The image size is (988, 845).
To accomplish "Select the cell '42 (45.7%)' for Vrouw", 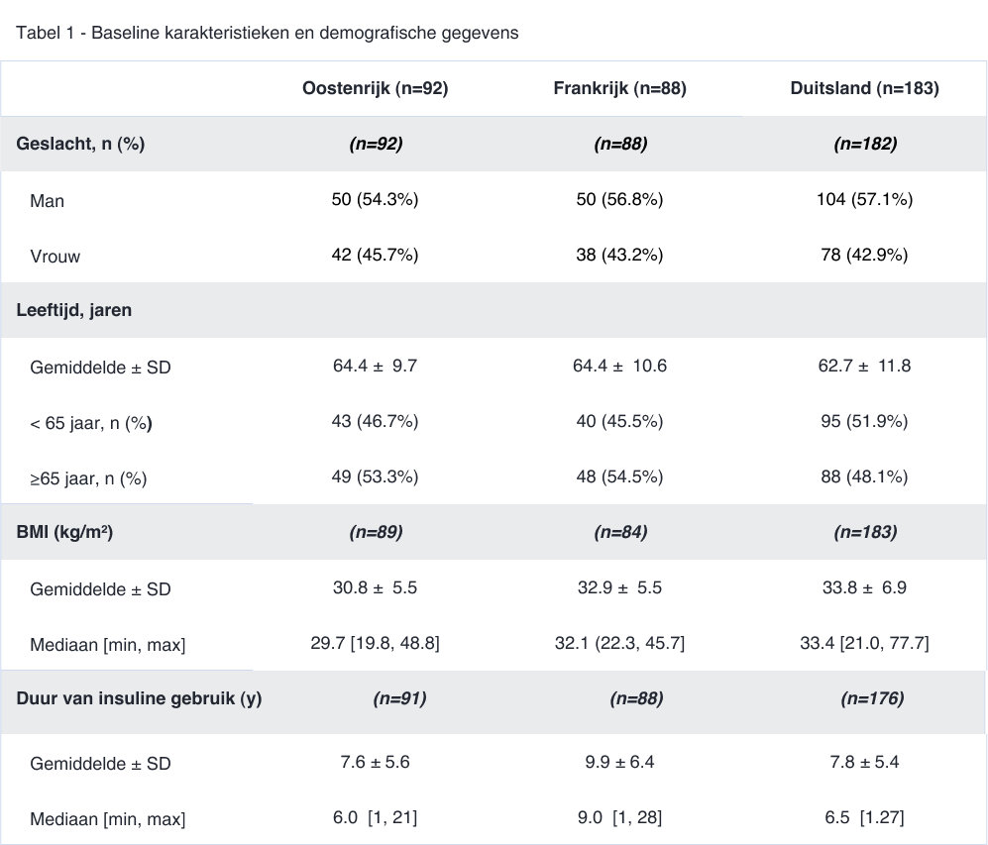I will [375, 255].
